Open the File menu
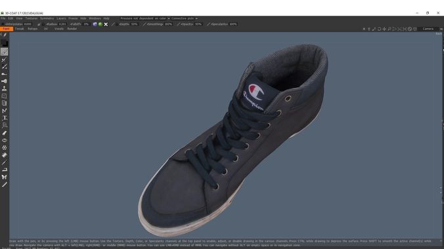 point(3,18)
